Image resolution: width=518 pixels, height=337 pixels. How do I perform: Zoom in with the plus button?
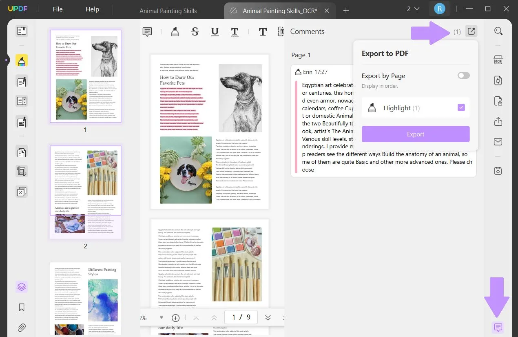pos(175,317)
